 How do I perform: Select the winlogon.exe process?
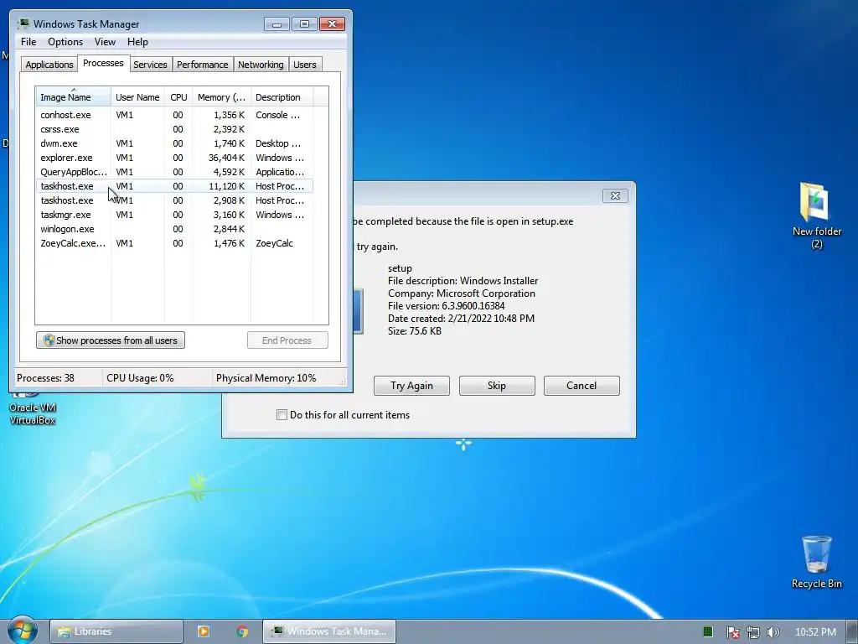174,229
